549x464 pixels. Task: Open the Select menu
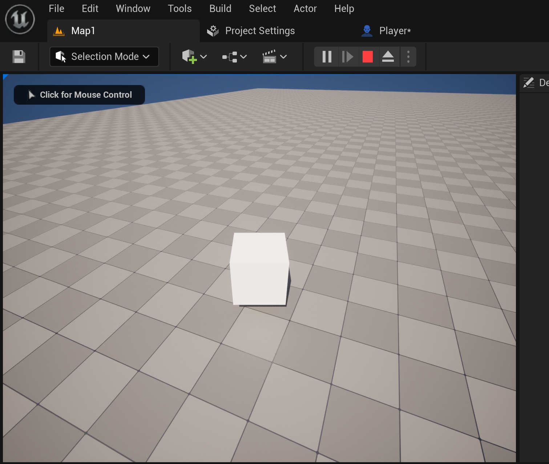[262, 8]
